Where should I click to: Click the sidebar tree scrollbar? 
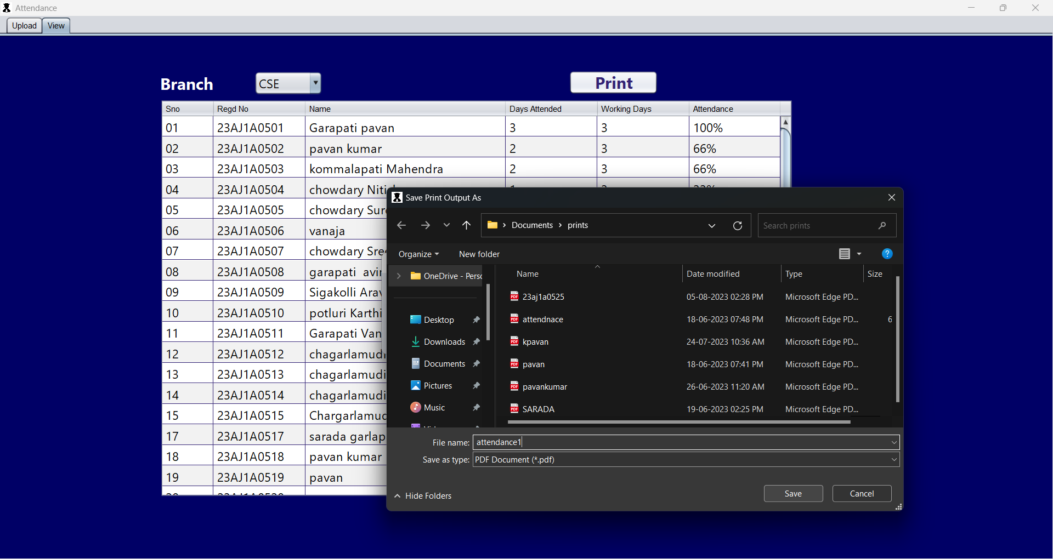click(488, 312)
